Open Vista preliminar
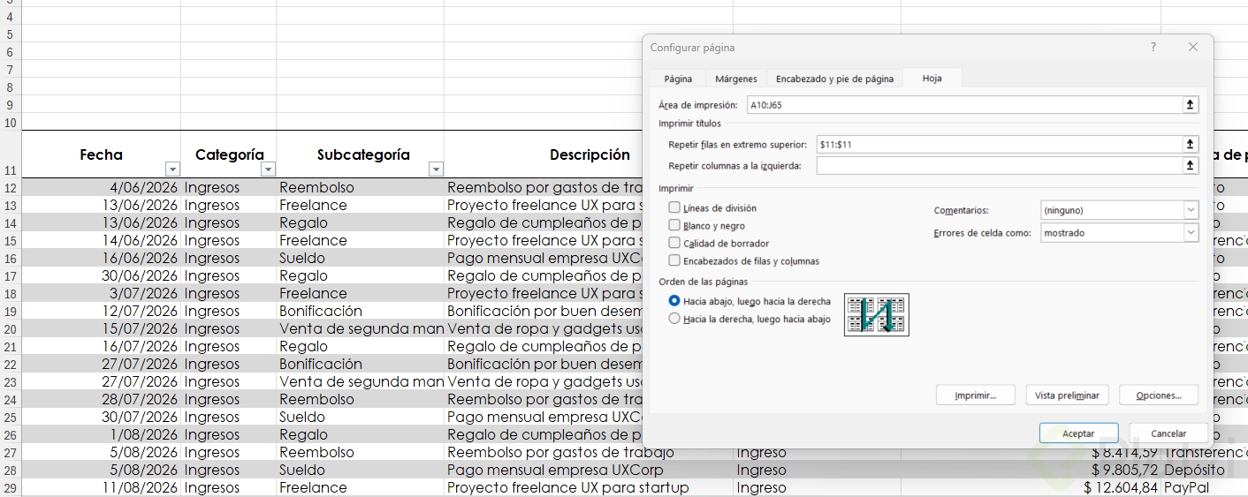This screenshot has width=1248, height=497. (1067, 395)
